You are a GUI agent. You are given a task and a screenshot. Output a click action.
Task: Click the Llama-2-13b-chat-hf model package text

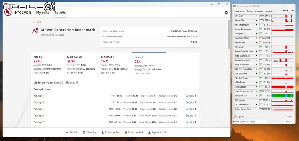click(x=66, y=83)
